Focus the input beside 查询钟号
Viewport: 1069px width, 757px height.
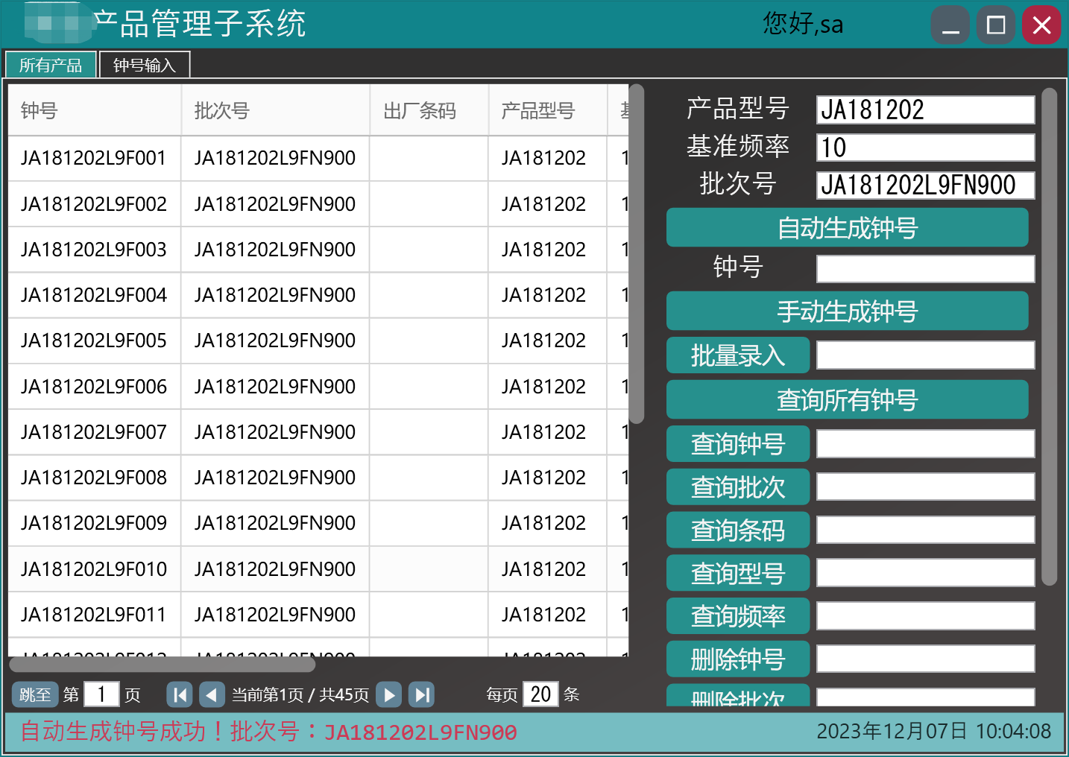(926, 444)
